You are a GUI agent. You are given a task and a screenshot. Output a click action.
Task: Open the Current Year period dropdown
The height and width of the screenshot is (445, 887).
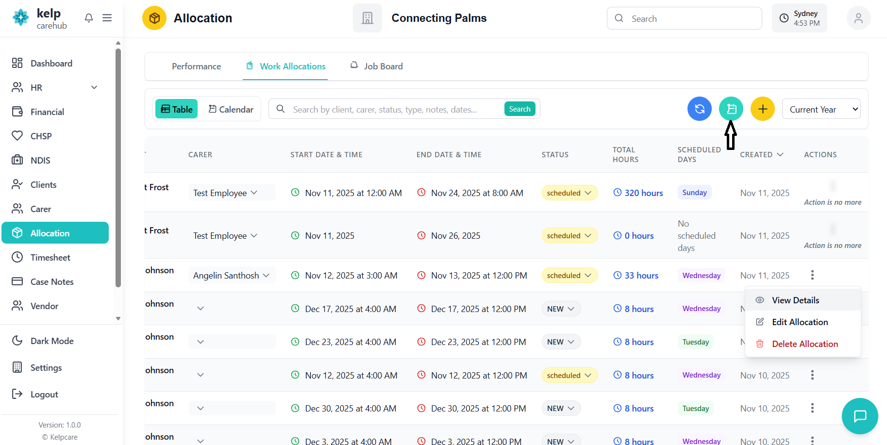tap(821, 109)
